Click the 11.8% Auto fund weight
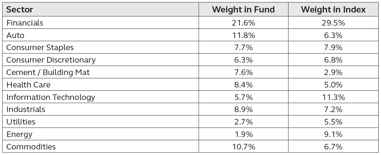381x155 pixels. (243, 35)
